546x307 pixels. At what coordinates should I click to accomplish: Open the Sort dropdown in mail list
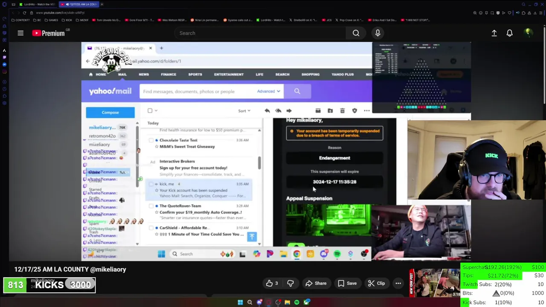pyautogui.click(x=244, y=111)
